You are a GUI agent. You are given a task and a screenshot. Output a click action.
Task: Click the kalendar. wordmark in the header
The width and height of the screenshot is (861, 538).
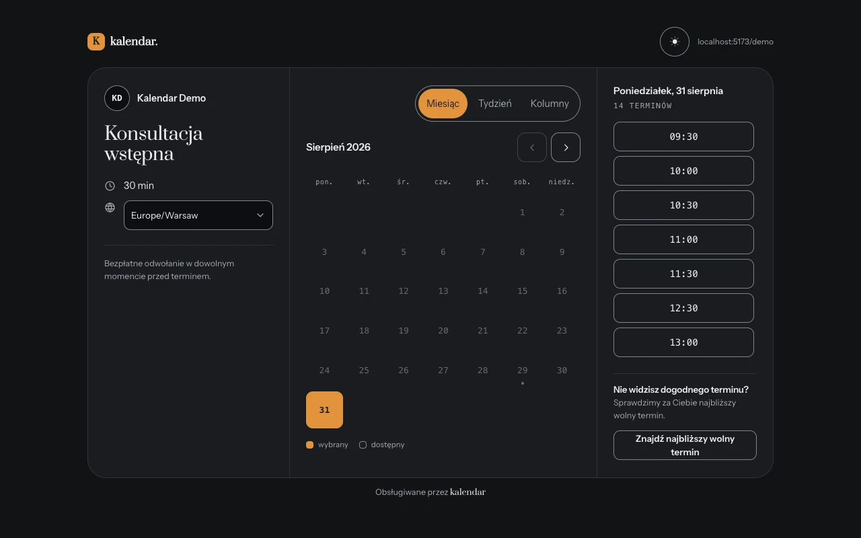(134, 42)
